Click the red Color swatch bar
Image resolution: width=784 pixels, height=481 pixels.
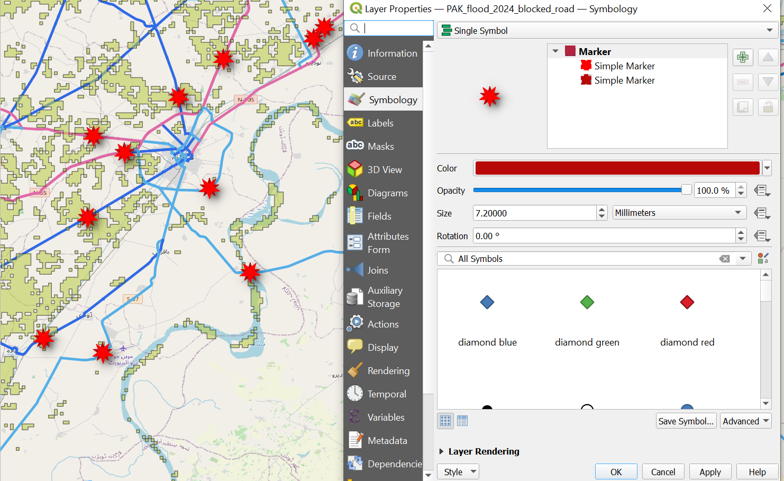[617, 168]
